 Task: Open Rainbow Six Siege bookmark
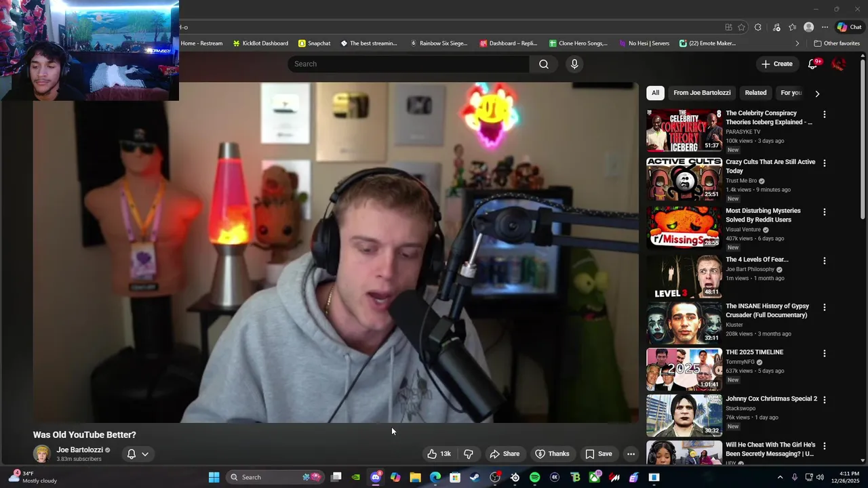pos(439,43)
